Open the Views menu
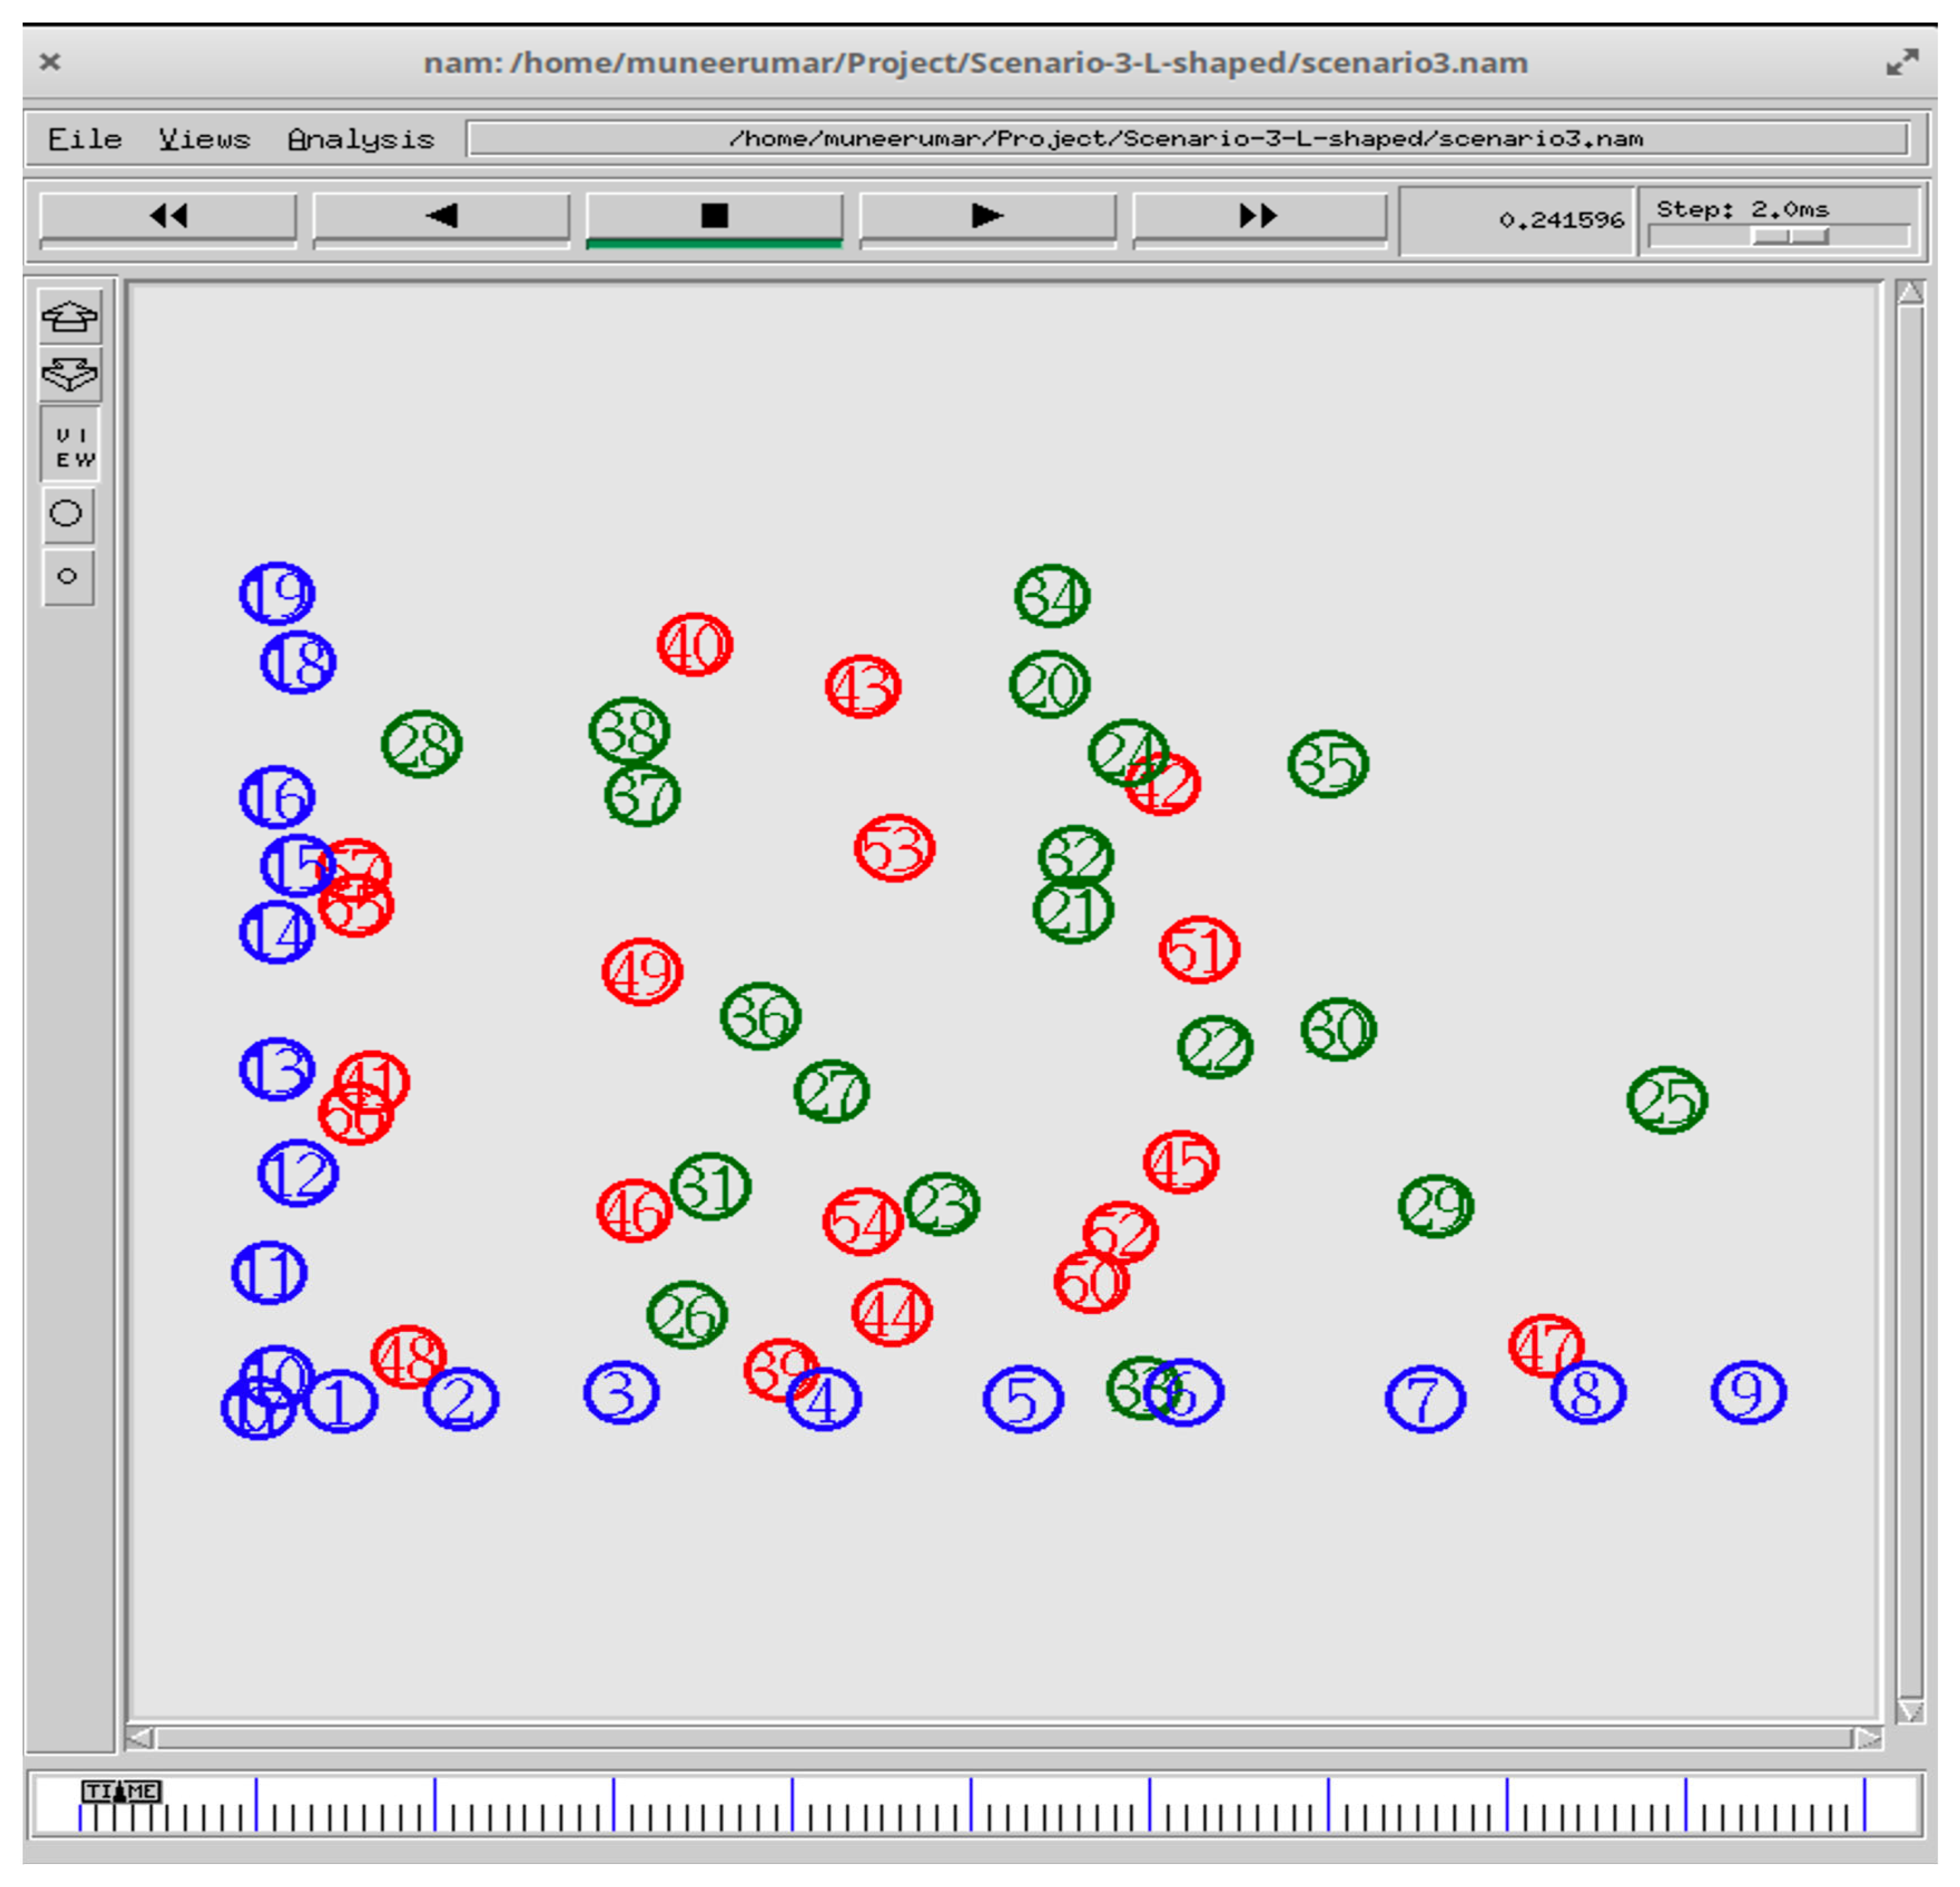The width and height of the screenshot is (1960, 1887). 204,139
